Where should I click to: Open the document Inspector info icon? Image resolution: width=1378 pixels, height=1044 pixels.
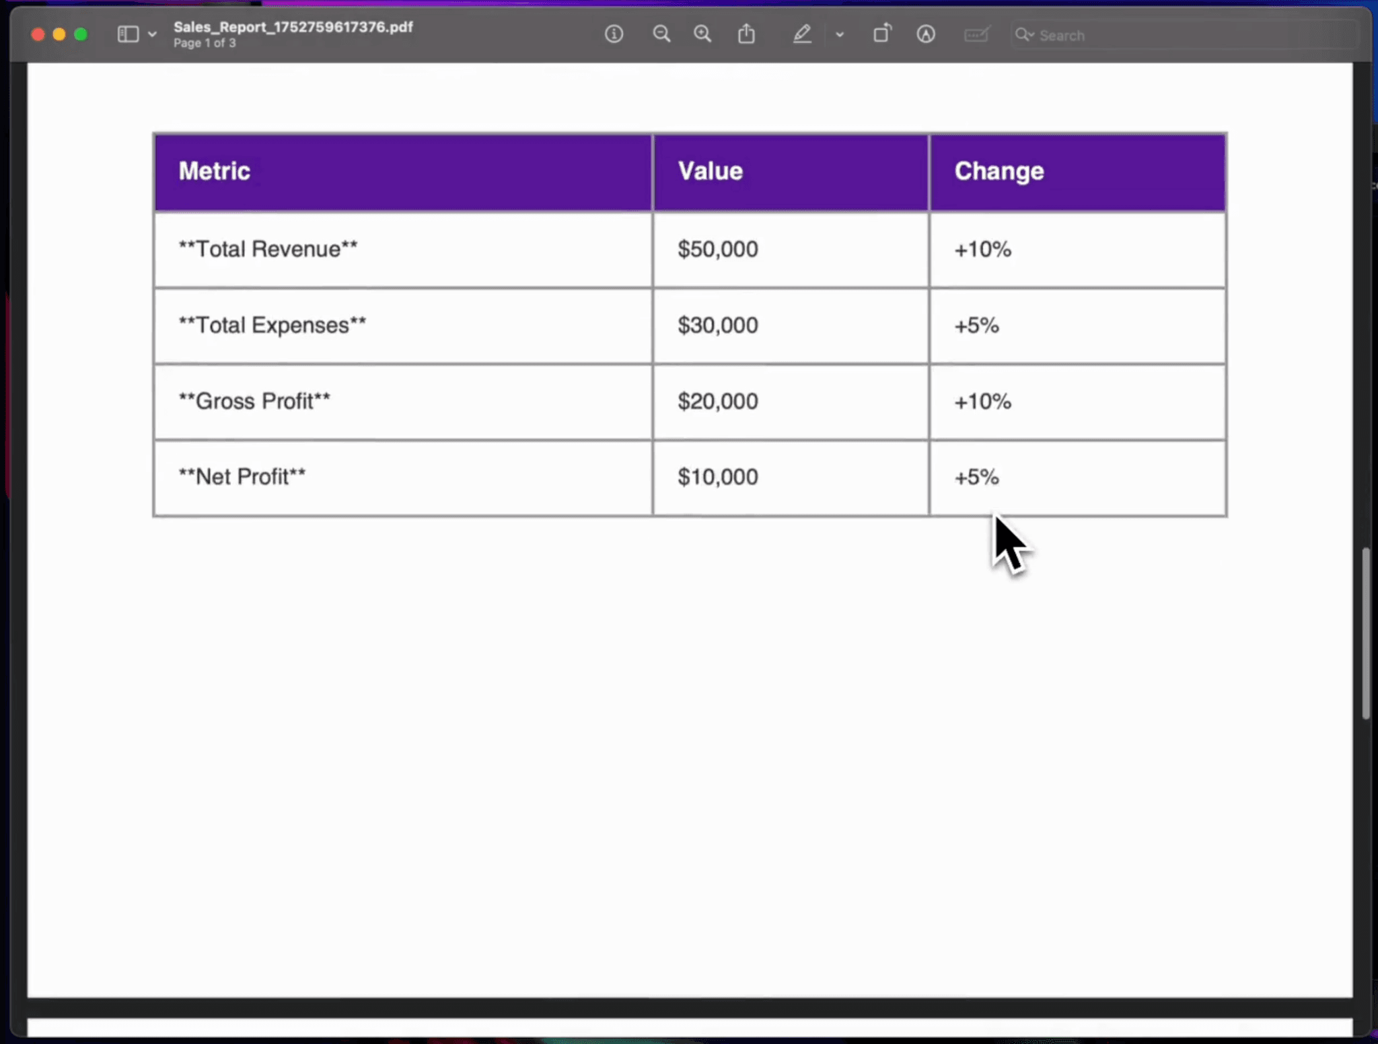click(x=614, y=34)
